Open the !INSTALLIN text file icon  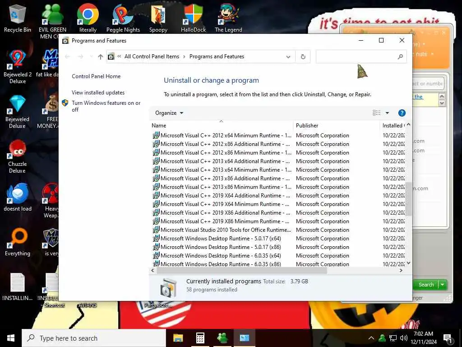coord(18,287)
